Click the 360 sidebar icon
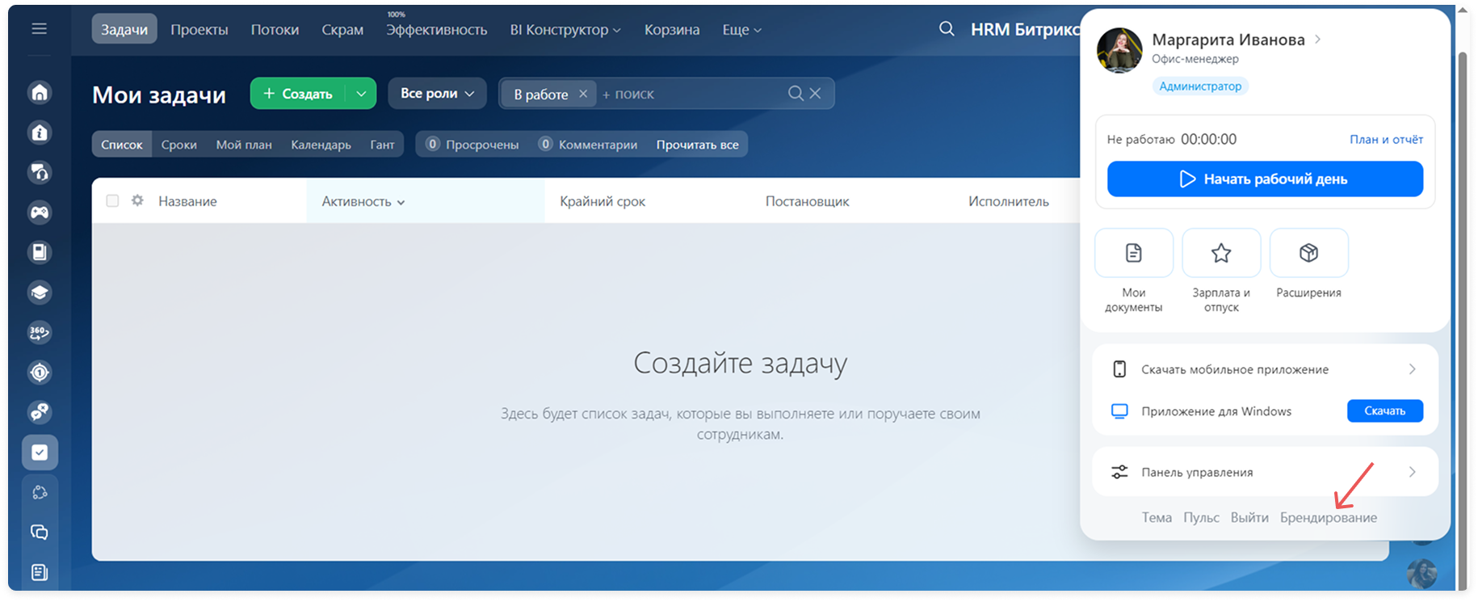1478x602 pixels. point(40,332)
